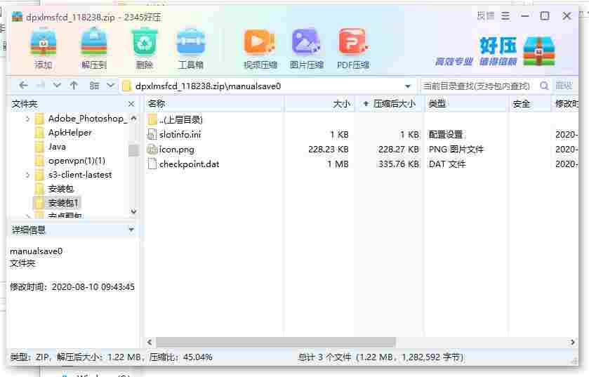Viewport: 589px width, 377px height.
Task: Click the view mode list icon
Action: (x=94, y=86)
